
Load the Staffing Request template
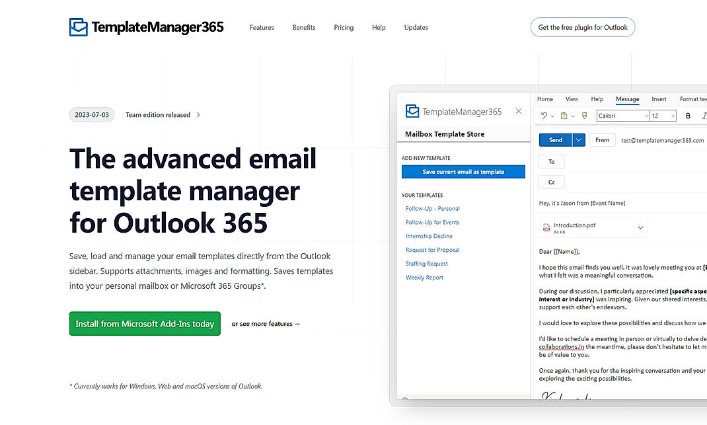tap(427, 264)
